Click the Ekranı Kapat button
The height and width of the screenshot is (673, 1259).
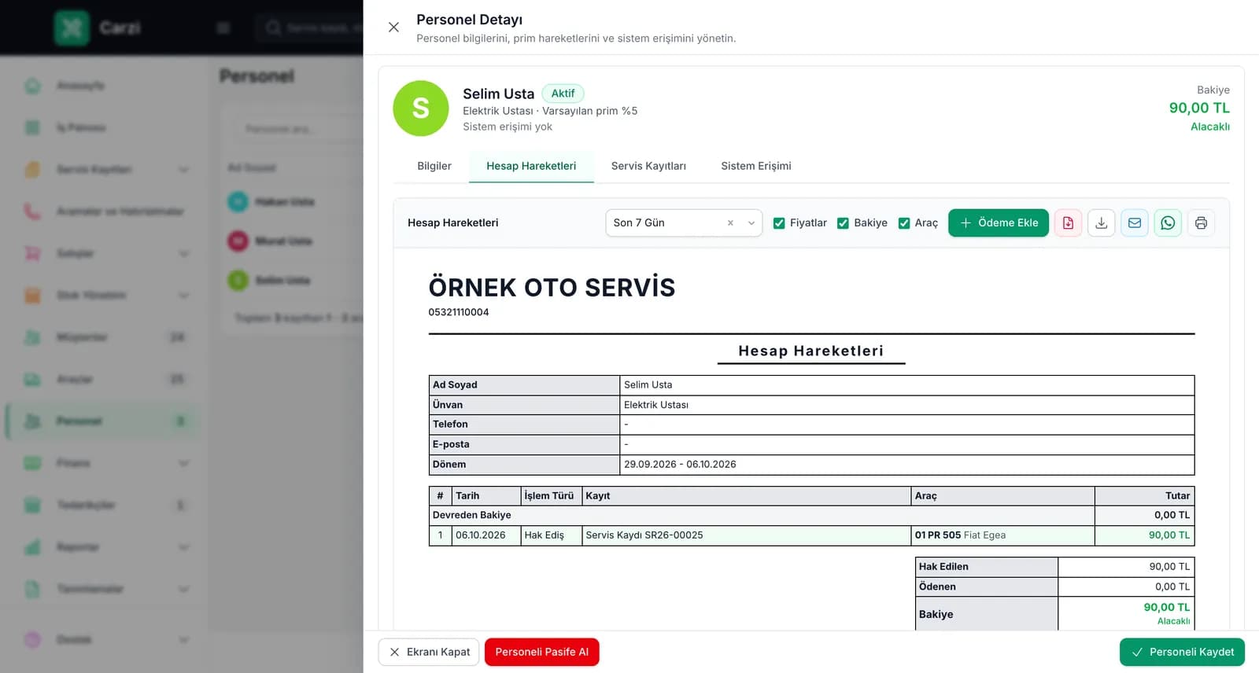pos(429,652)
